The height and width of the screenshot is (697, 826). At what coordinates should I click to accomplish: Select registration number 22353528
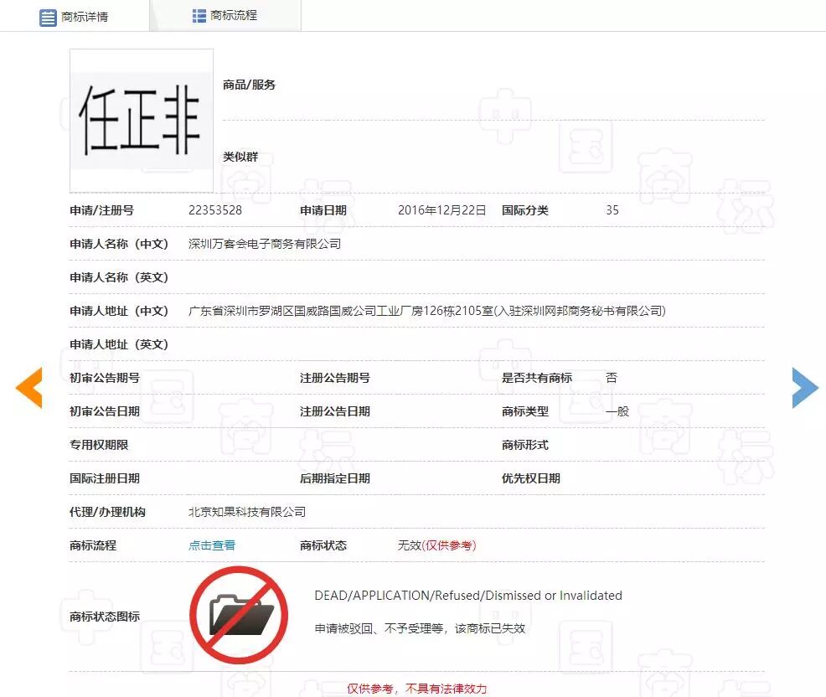[x=215, y=210]
